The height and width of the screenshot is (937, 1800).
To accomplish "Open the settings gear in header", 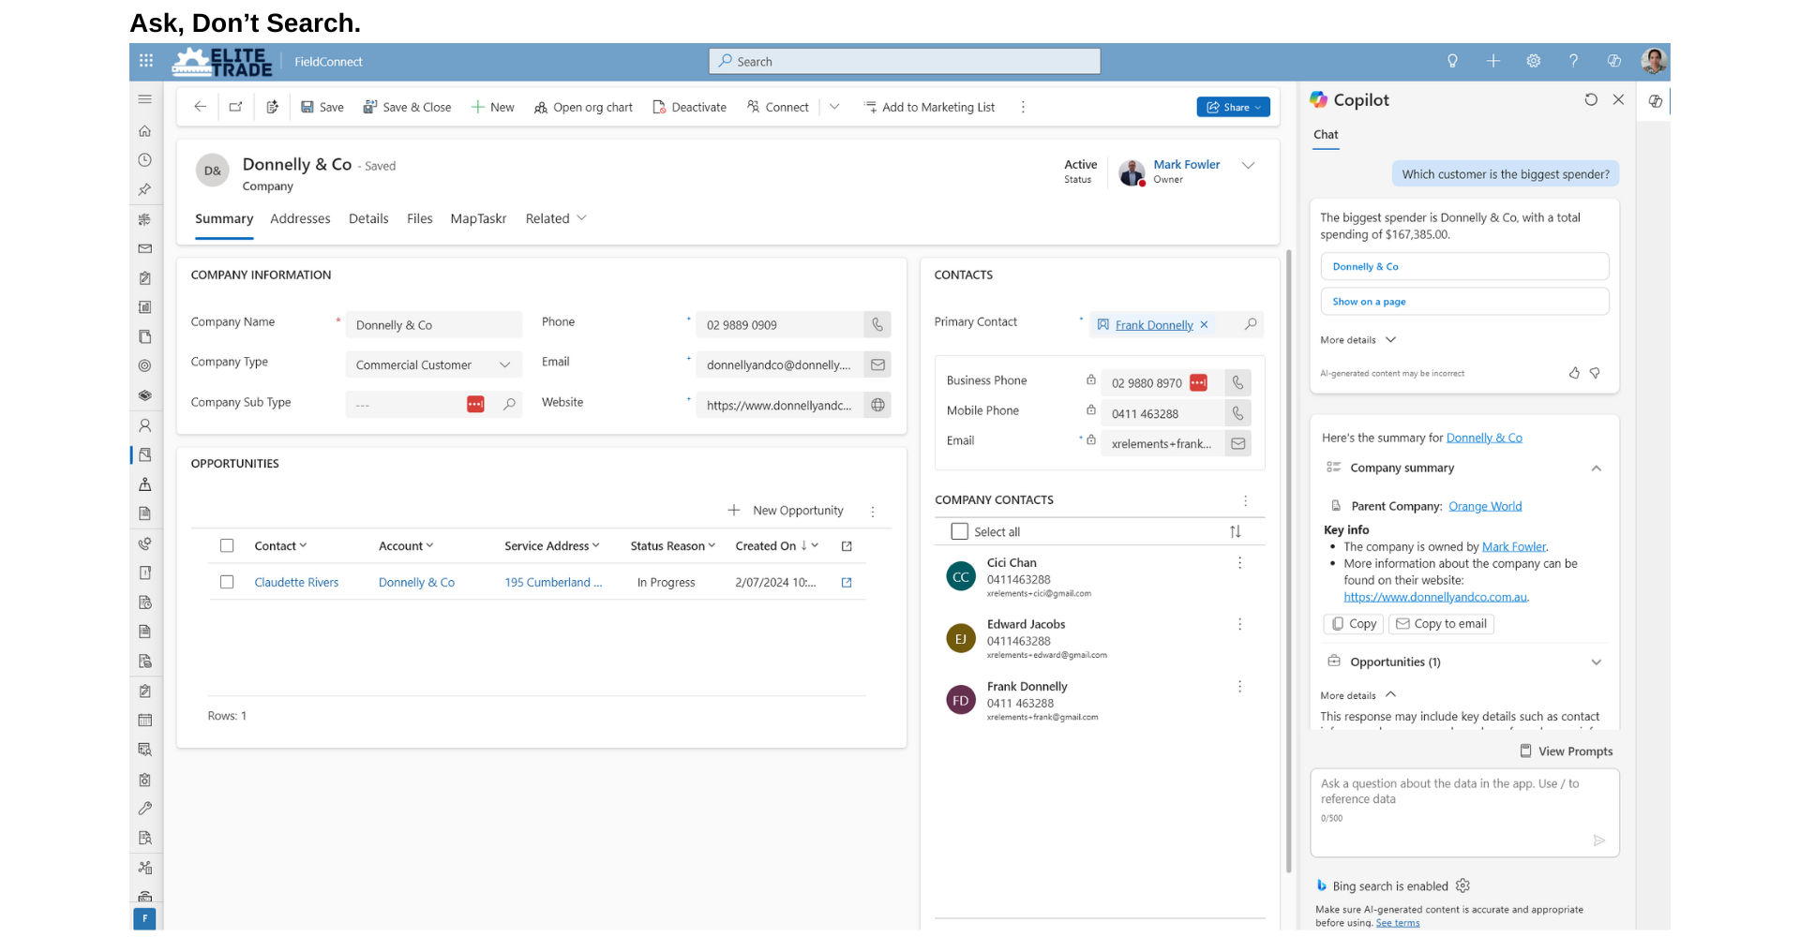I will tap(1533, 61).
